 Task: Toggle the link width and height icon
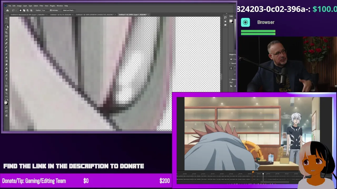[x=231, y=68]
